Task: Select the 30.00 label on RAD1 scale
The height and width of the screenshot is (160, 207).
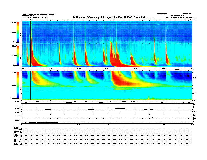Action: click(14, 56)
